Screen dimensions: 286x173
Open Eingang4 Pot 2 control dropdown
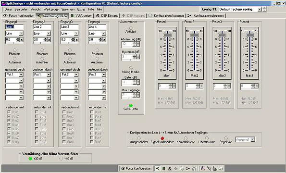[104, 74]
